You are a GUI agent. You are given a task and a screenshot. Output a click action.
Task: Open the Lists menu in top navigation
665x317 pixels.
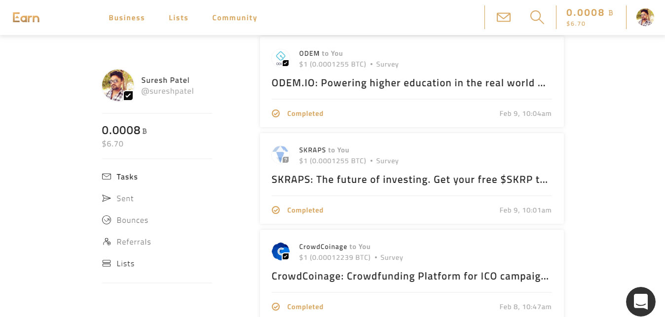click(x=179, y=18)
